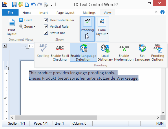Viewport: 168px width, 129px height.
Task: Toggle the Vertical Ruler checkbox
Action: (x=46, y=27)
